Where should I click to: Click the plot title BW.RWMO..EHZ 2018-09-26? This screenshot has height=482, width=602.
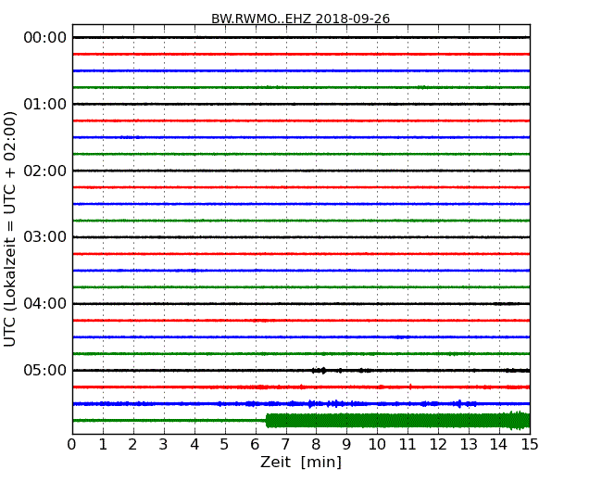pos(301,19)
